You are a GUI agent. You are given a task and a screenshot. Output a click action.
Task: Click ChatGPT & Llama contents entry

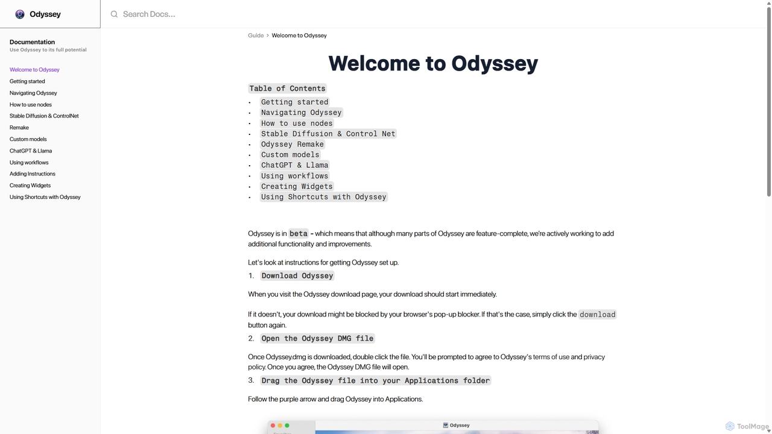click(295, 165)
